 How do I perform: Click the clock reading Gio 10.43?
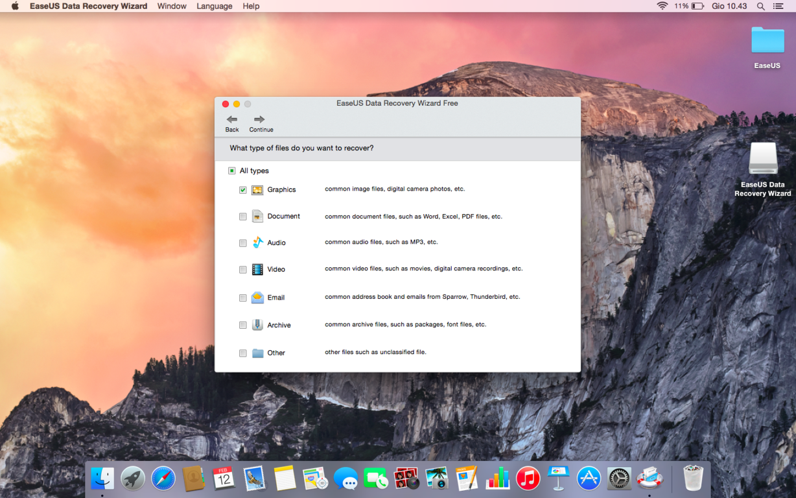pyautogui.click(x=730, y=6)
